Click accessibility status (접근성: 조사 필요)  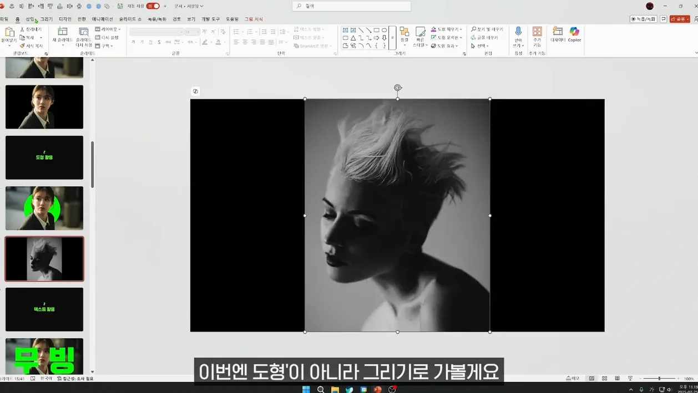click(x=75, y=379)
